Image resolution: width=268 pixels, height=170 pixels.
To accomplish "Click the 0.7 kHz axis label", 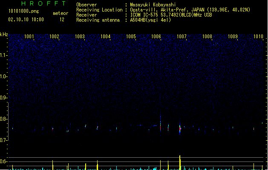I will click(3, 140).
